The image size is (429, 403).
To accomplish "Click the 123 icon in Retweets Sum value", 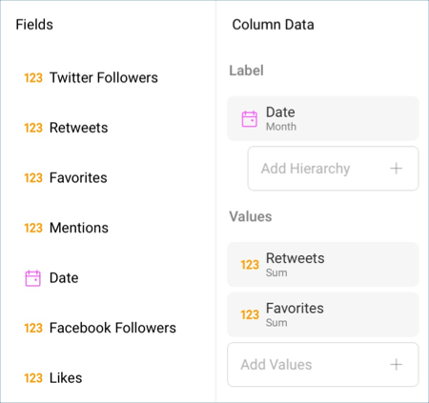I will tap(250, 265).
